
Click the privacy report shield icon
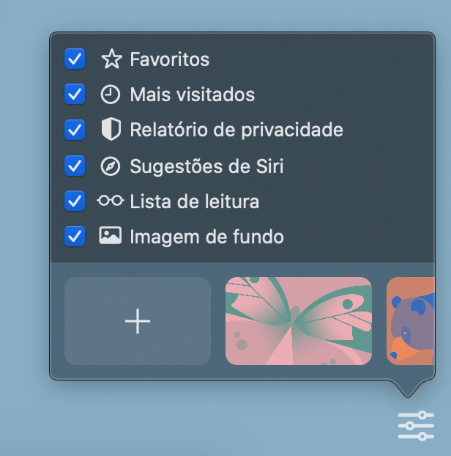point(111,129)
